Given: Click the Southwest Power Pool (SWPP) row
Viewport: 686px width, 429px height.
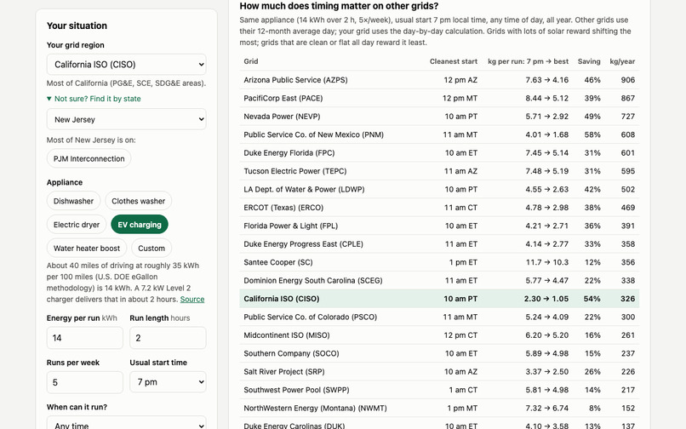Looking at the screenshot, I should pyautogui.click(x=439, y=390).
